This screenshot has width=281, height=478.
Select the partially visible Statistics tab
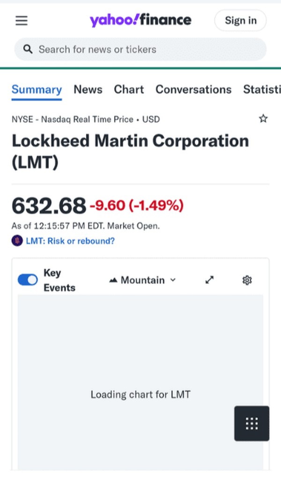click(262, 90)
